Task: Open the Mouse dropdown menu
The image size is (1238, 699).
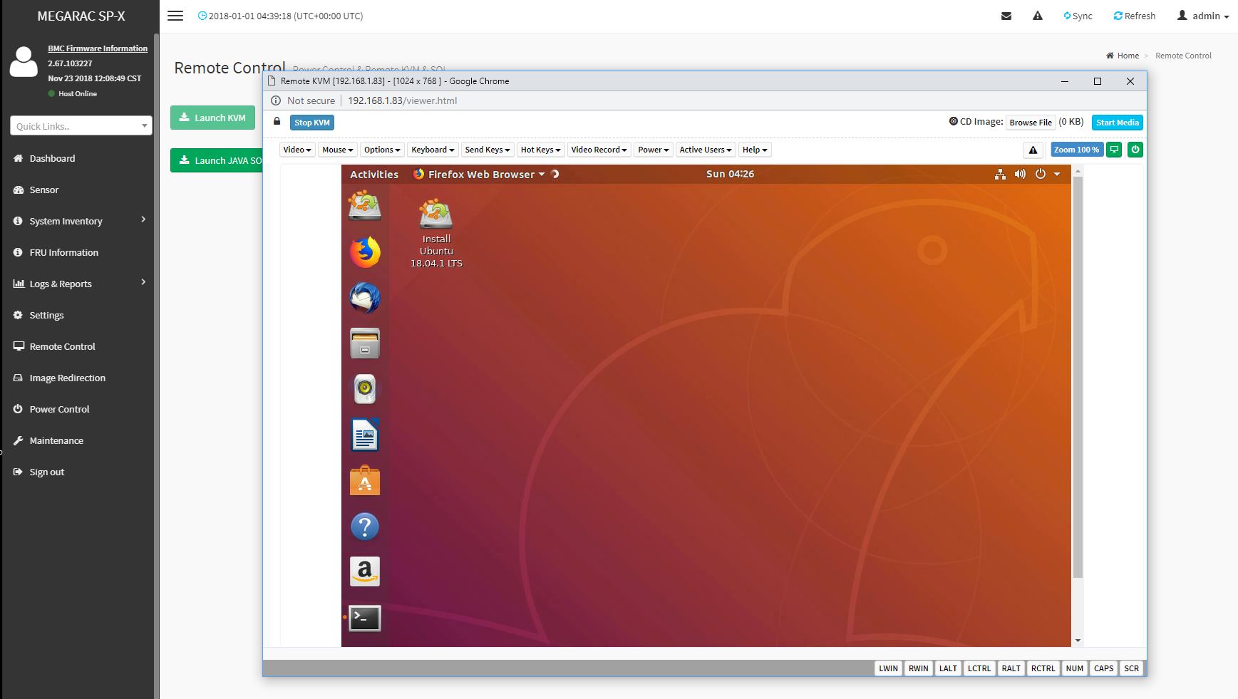Action: click(x=338, y=150)
